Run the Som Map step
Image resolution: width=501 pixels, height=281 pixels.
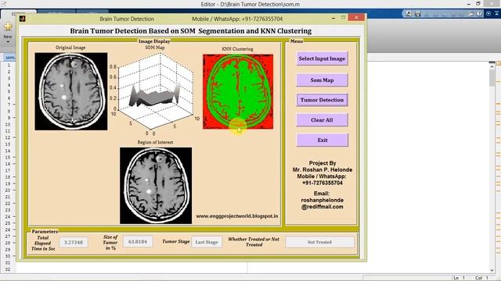[322, 80]
